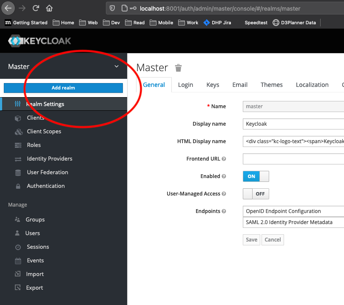Delete the Master realm with the trash icon

(178, 68)
